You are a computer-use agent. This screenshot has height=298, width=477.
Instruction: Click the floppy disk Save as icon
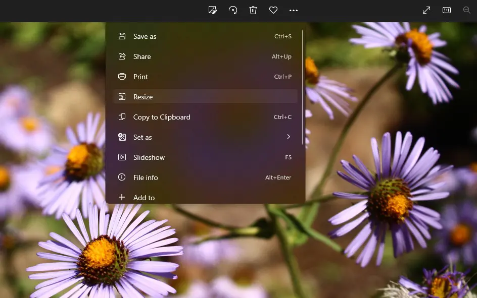pos(122,36)
